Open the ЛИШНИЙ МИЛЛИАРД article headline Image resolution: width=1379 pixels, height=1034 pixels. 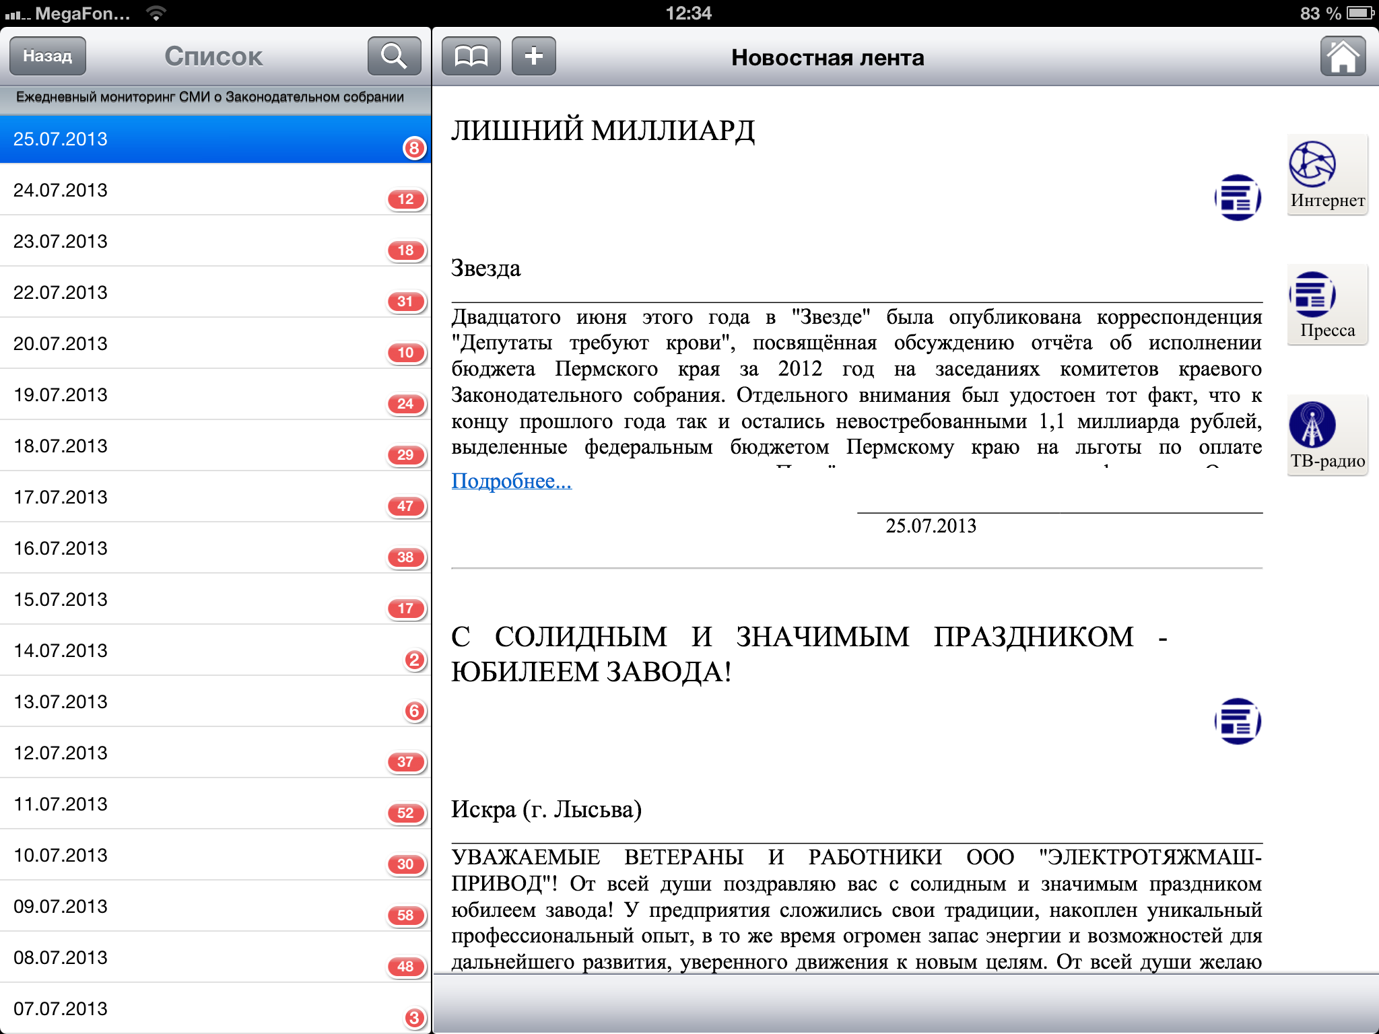[603, 131]
